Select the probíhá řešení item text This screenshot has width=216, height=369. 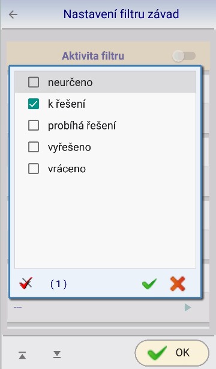(x=82, y=126)
